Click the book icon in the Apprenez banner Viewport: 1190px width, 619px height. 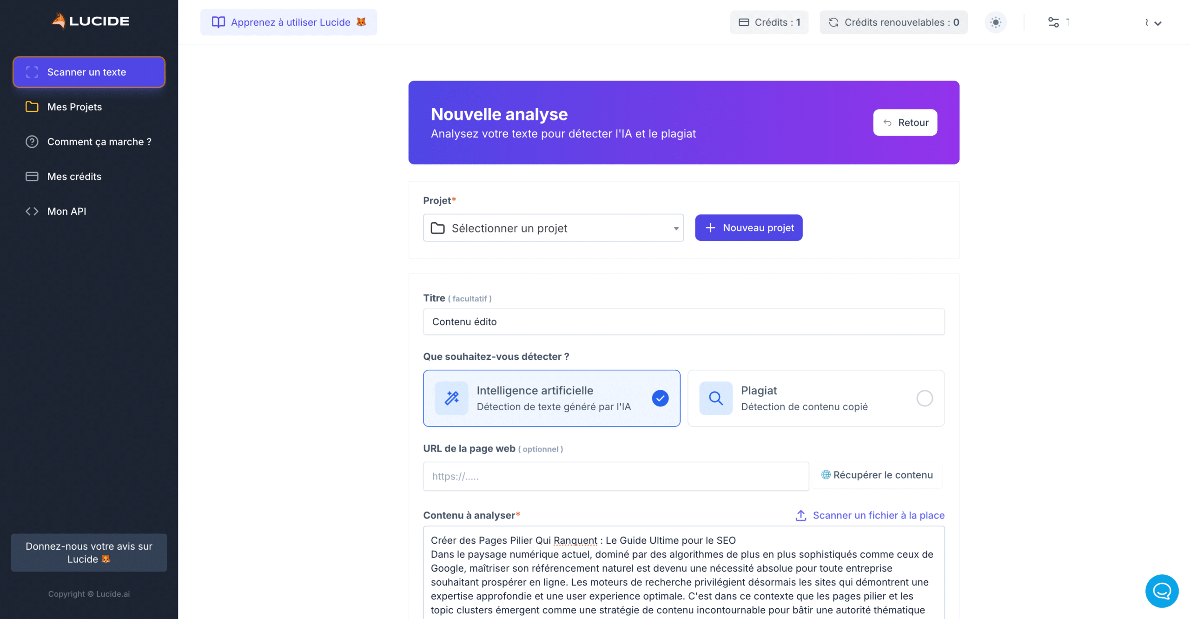218,22
